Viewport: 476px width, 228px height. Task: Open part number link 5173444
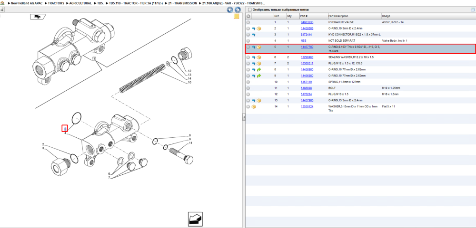pyautogui.click(x=306, y=35)
